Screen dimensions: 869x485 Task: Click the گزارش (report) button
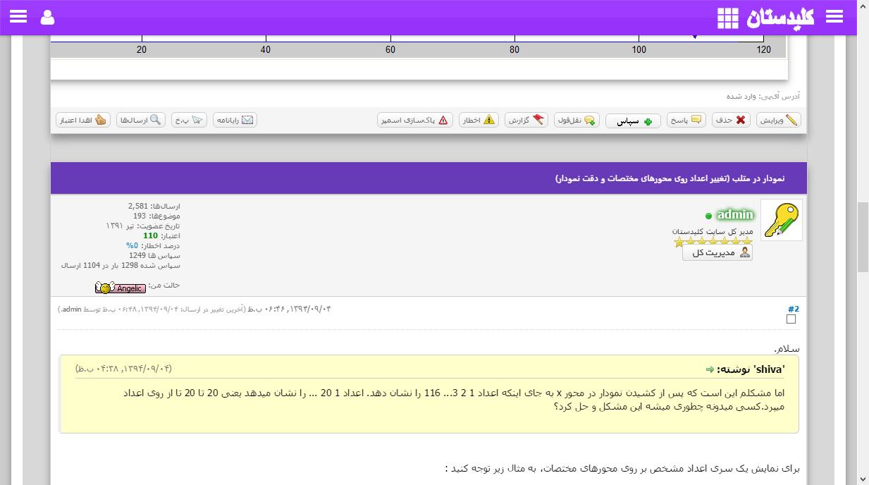(x=526, y=120)
